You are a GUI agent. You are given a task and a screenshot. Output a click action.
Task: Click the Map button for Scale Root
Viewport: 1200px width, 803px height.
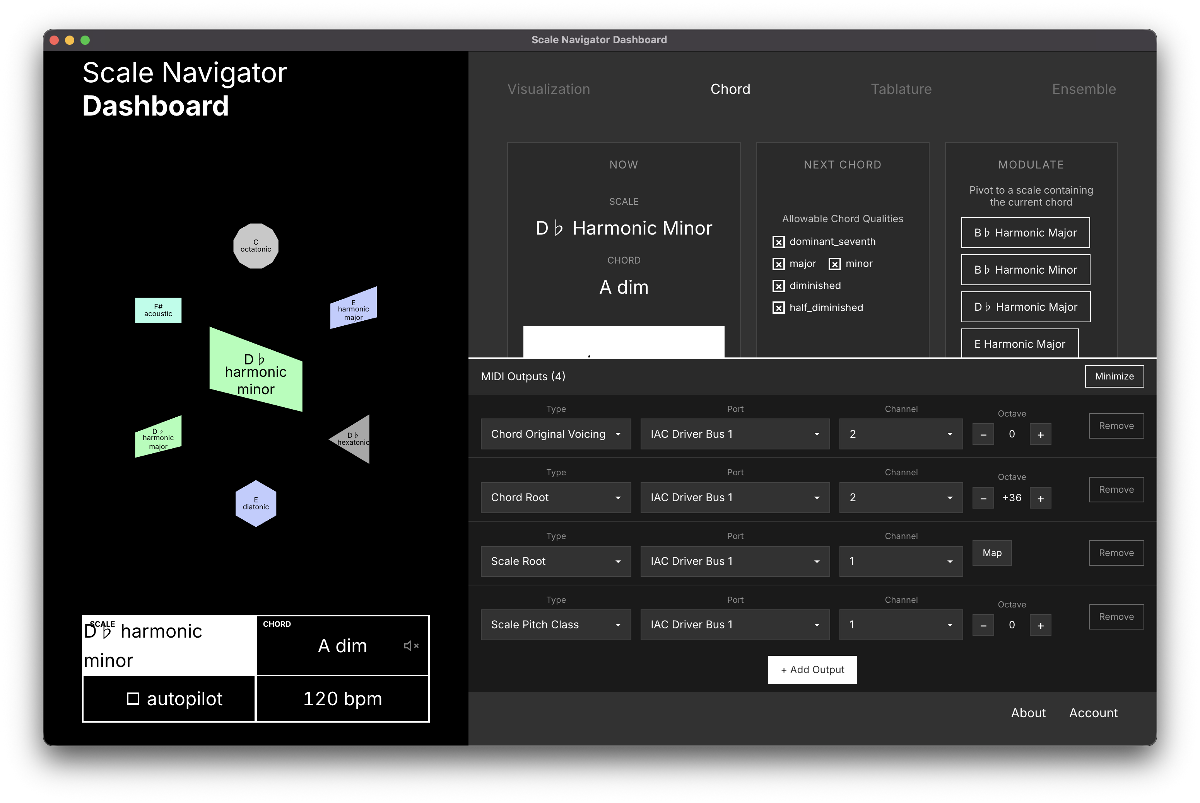click(x=992, y=553)
